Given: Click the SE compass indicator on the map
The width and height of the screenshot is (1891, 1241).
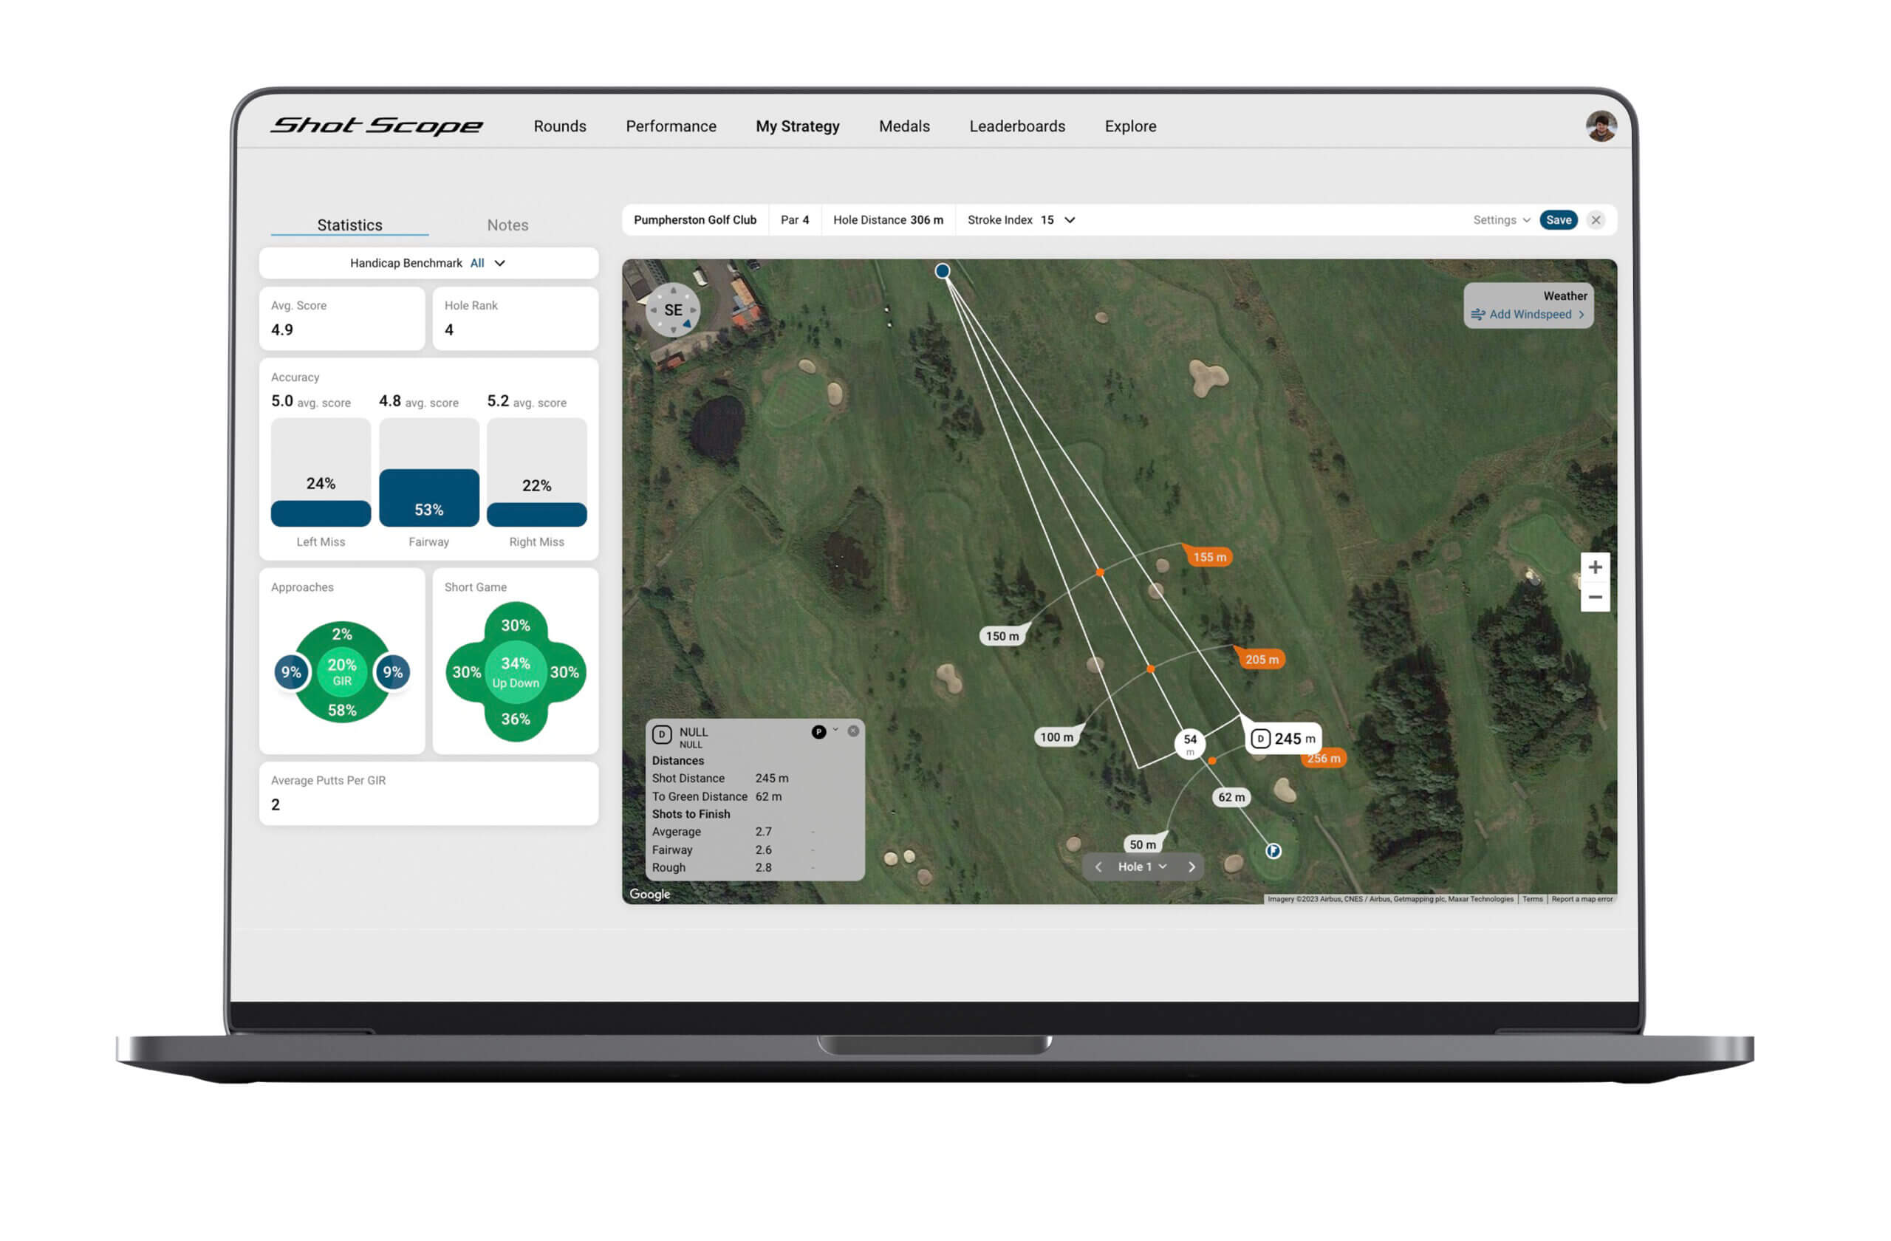Looking at the screenshot, I should (x=673, y=311).
